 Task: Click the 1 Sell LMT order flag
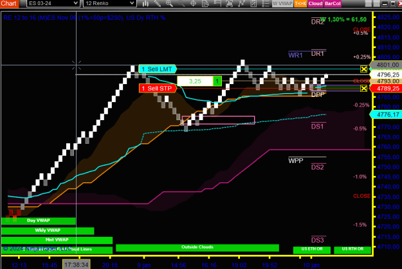[158, 69]
